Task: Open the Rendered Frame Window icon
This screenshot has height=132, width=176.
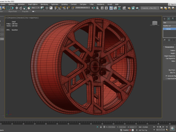Action: point(133,8)
